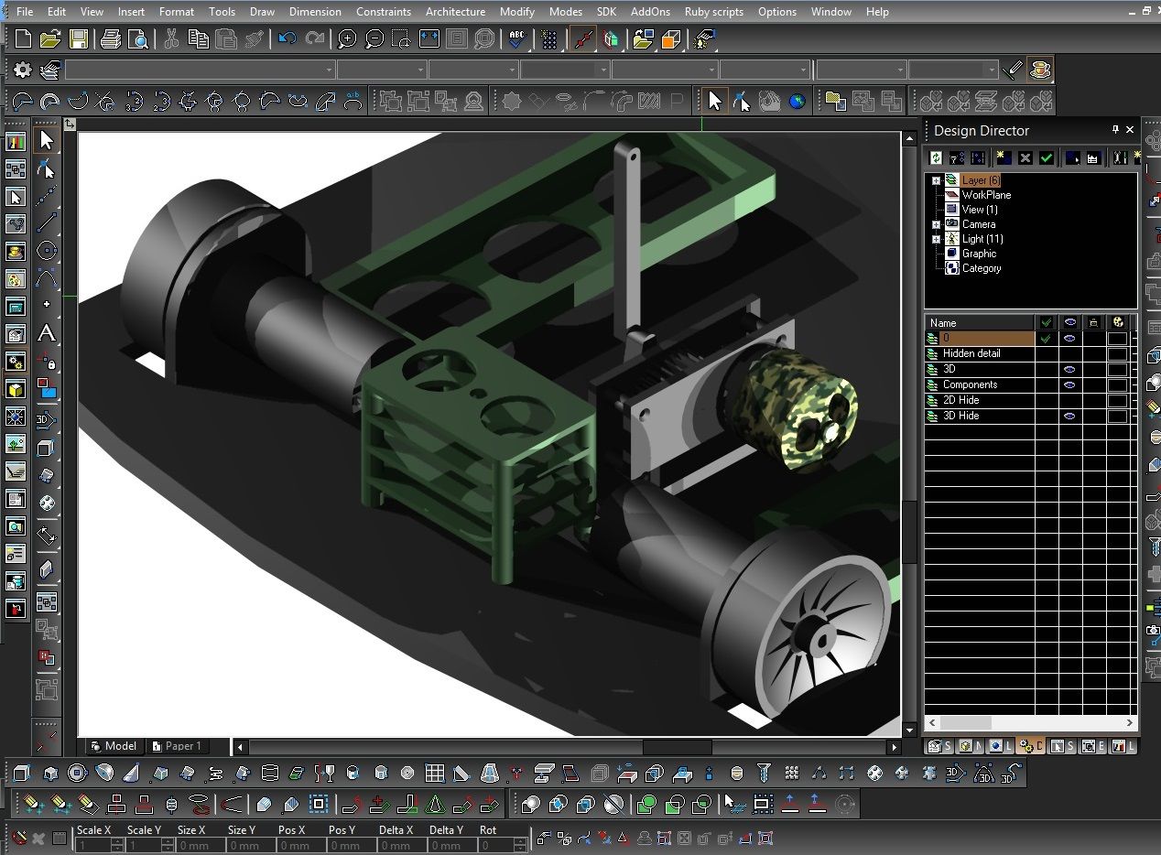The width and height of the screenshot is (1161, 855).
Task: Click the Print icon in toolbar
Action: tap(111, 39)
